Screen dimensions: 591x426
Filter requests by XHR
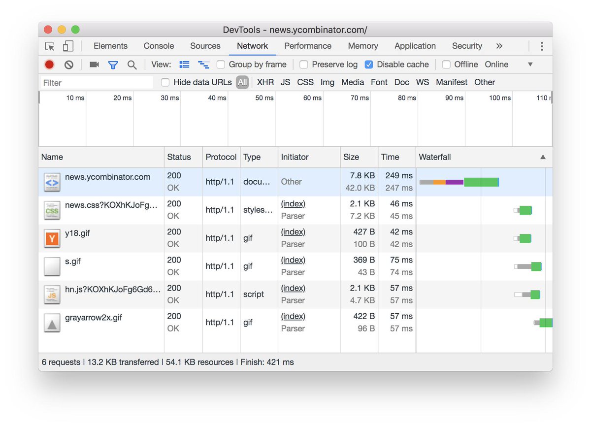265,82
